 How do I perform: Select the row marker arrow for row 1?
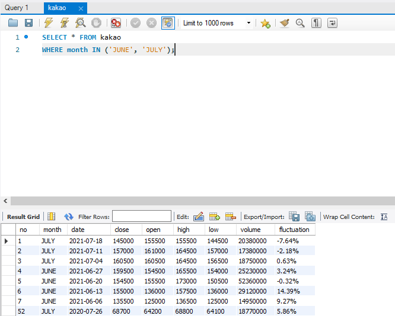point(7,241)
